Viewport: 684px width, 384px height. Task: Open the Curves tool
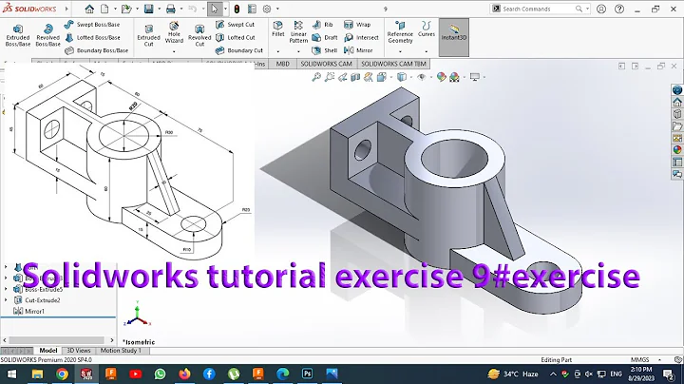[x=427, y=29]
